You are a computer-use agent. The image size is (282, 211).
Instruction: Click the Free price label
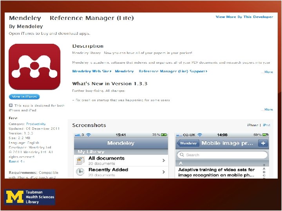pyautogui.click(x=13, y=118)
